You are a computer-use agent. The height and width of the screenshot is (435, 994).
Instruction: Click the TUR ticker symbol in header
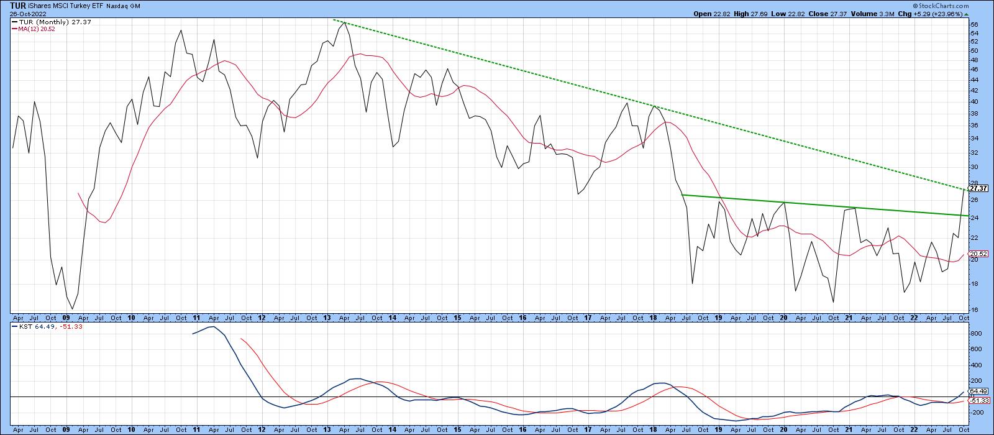point(17,5)
